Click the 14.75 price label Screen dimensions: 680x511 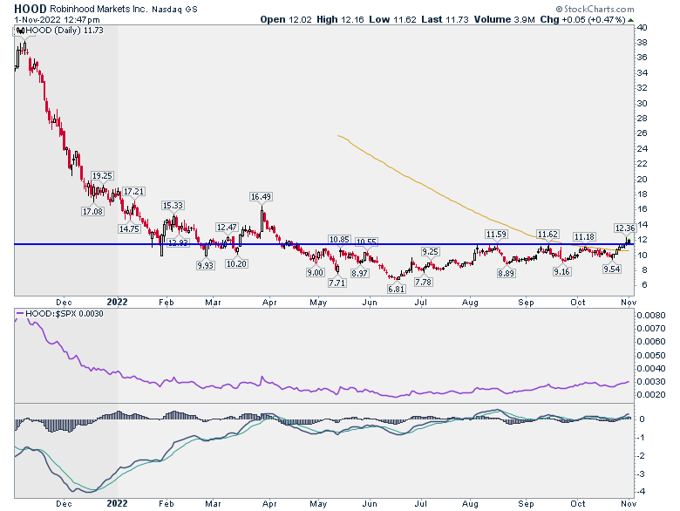(x=129, y=228)
